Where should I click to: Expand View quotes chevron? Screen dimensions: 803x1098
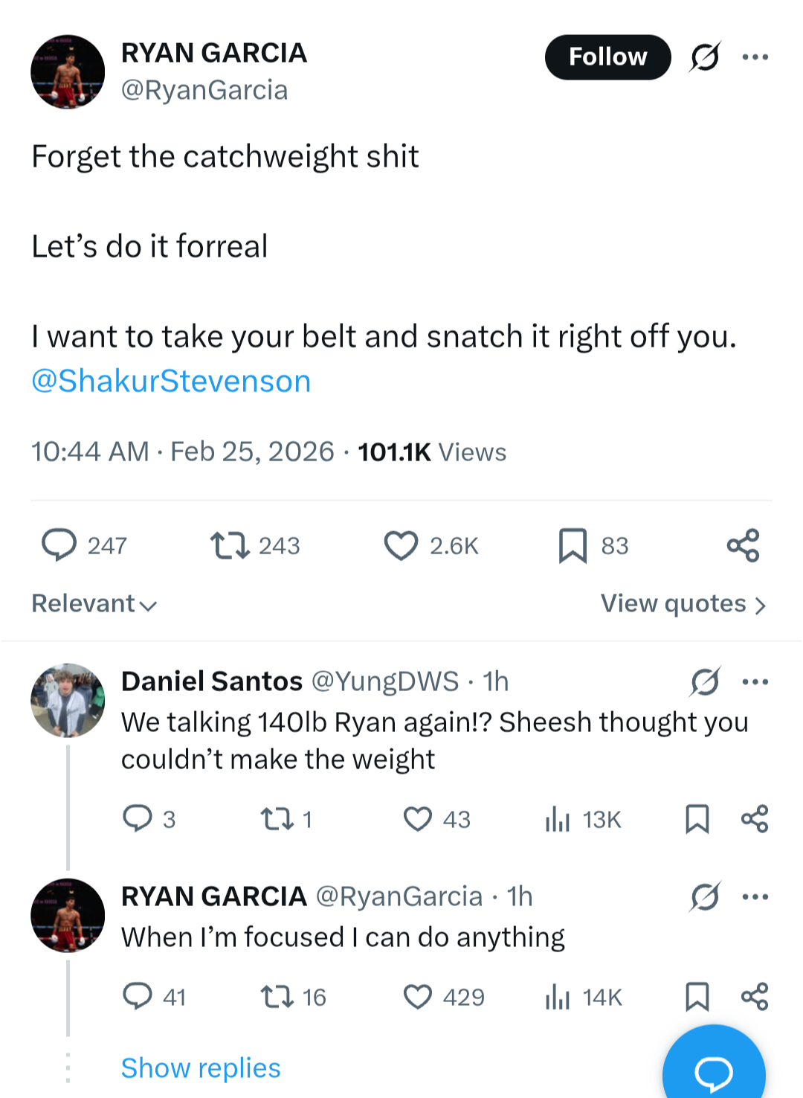tap(760, 605)
